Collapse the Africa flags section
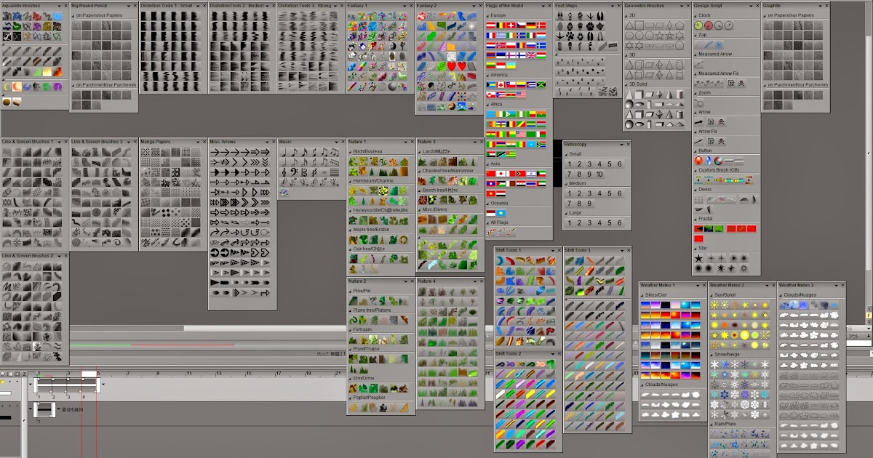This screenshot has height=458, width=873. coord(487,104)
